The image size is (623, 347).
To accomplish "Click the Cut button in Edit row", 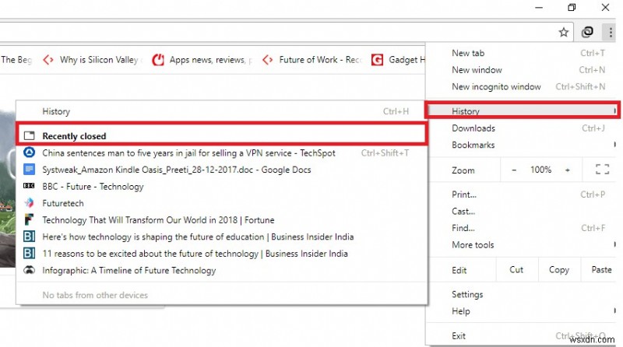I will point(516,270).
